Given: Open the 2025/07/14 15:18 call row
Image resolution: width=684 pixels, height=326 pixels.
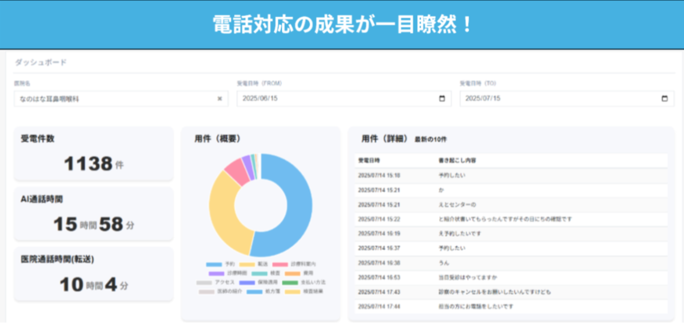Looking at the screenshot, I should click(511, 175).
